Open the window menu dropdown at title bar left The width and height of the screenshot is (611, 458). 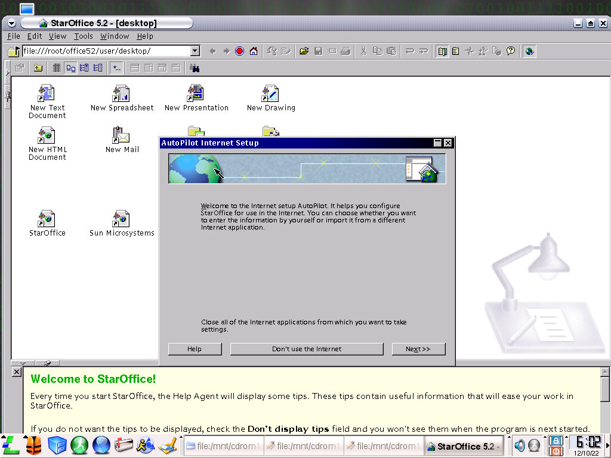click(11, 23)
